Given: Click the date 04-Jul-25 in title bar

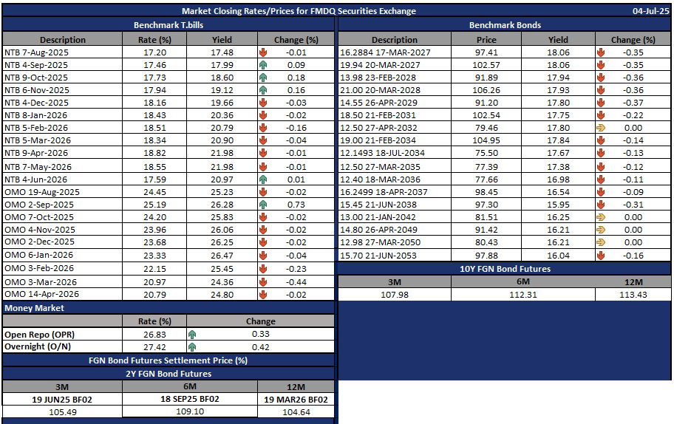Looking at the screenshot, I should click(650, 11).
